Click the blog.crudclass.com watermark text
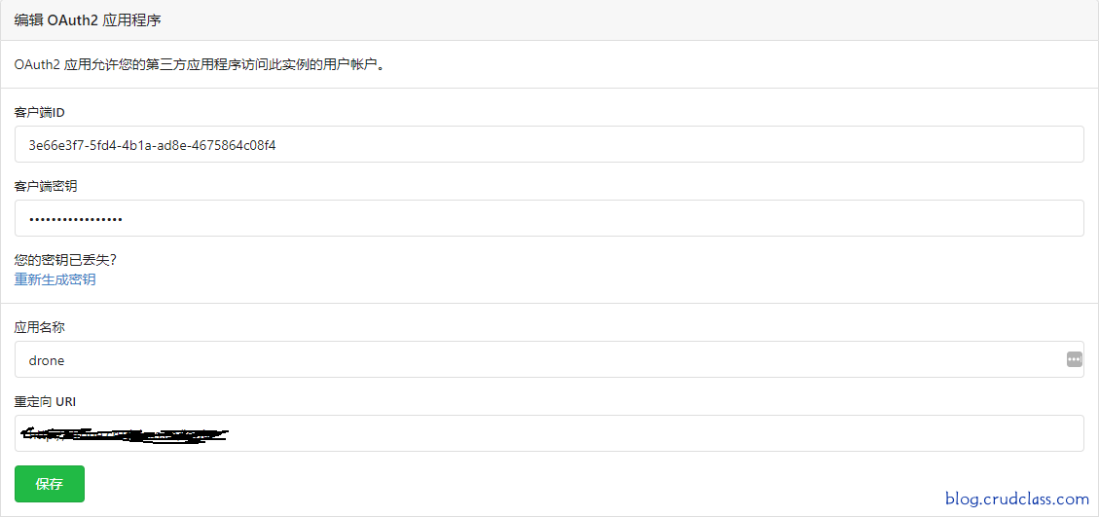The width and height of the screenshot is (1099, 518). (x=1016, y=499)
